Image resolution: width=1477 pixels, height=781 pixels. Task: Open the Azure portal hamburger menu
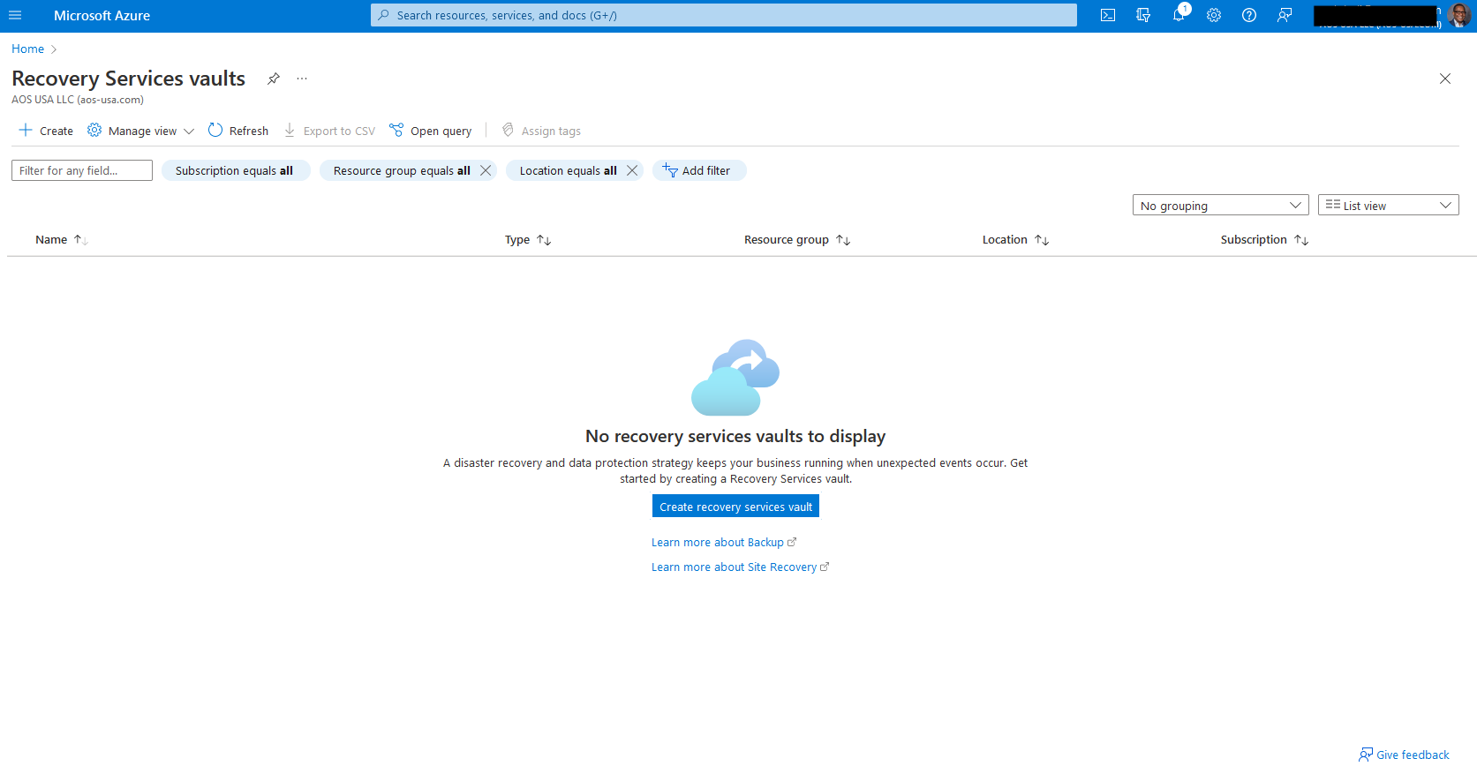pyautogui.click(x=15, y=15)
